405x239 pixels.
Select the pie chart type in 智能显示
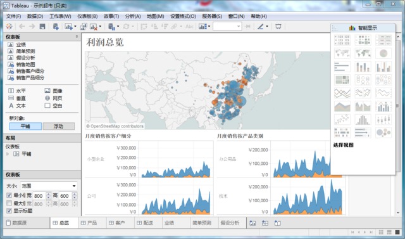[383, 53]
